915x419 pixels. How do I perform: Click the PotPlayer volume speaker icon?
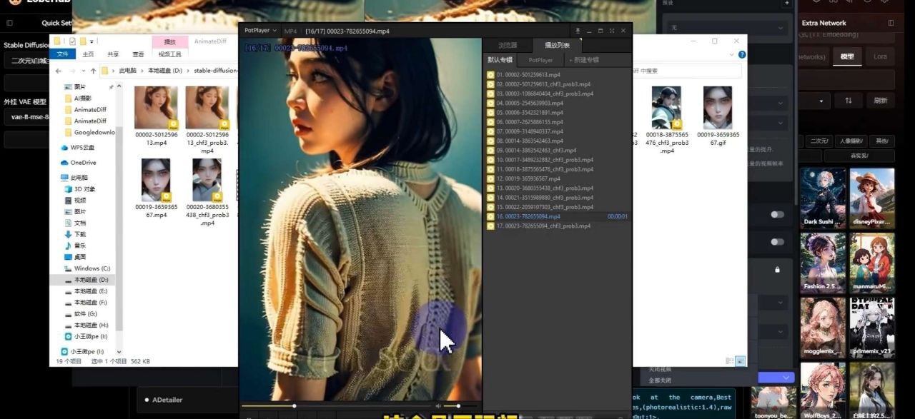coord(438,406)
